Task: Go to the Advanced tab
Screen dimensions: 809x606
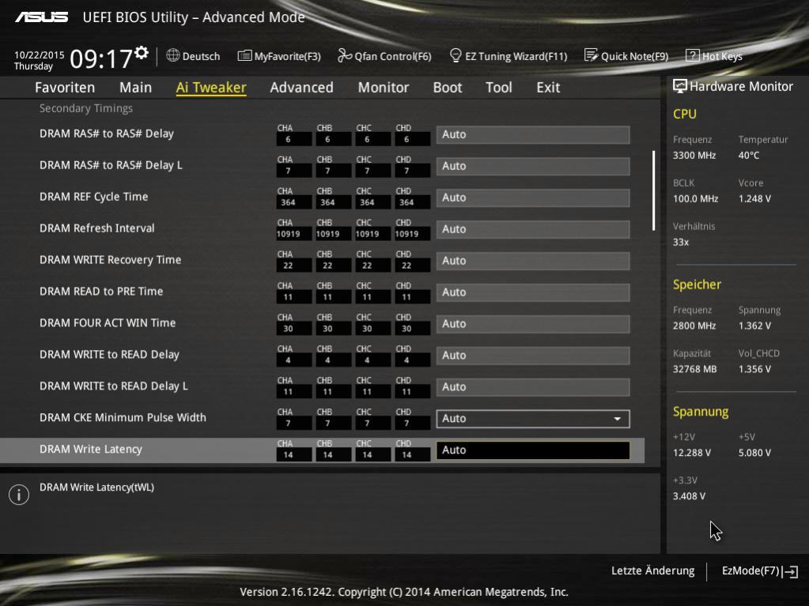Action: (x=302, y=88)
